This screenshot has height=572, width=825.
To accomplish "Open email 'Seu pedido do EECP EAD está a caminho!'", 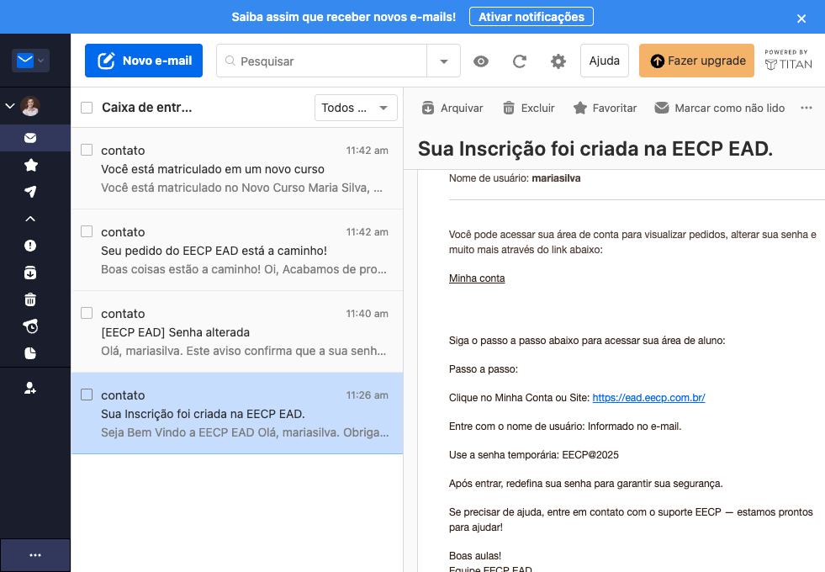I will (237, 250).
